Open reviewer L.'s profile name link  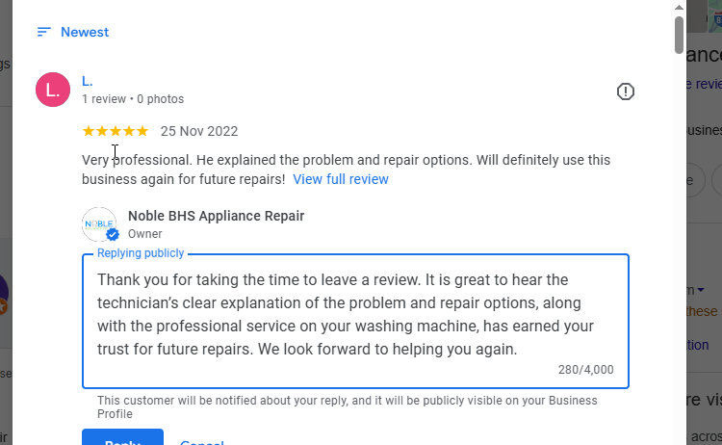click(87, 81)
